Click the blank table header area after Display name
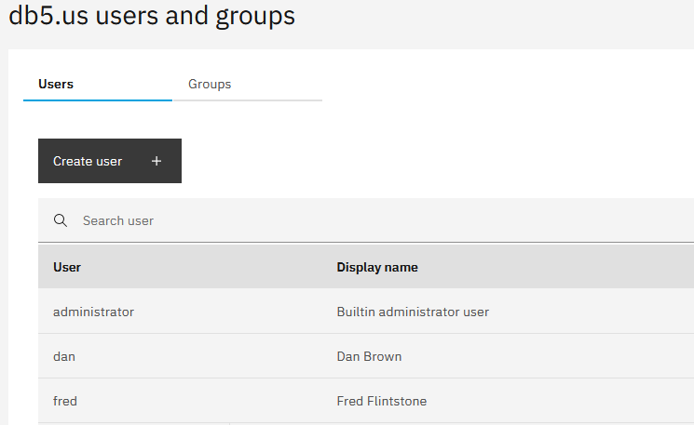The image size is (694, 425). click(556, 267)
